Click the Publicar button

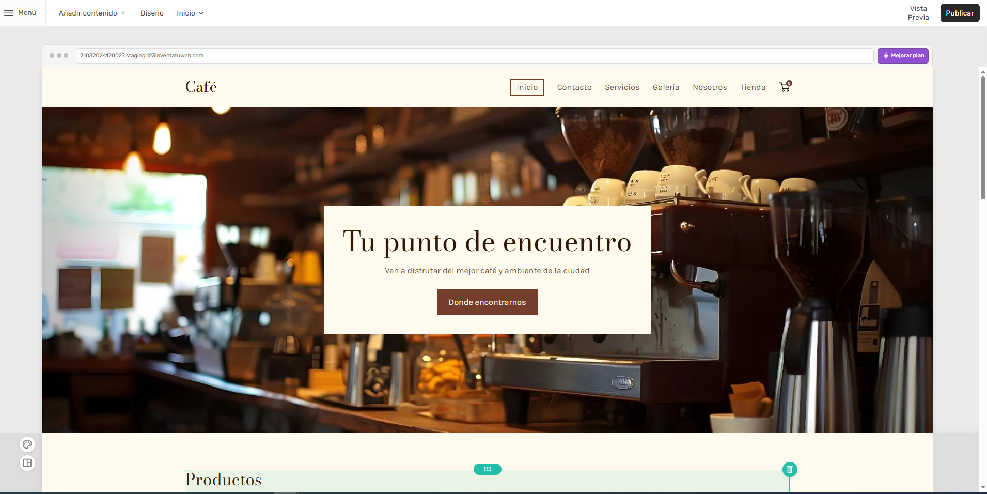click(x=960, y=13)
